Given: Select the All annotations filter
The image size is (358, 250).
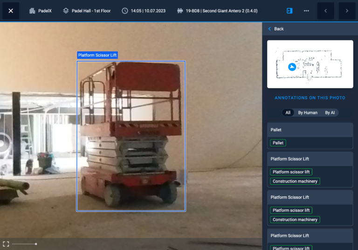Looking at the screenshot, I should tap(288, 112).
